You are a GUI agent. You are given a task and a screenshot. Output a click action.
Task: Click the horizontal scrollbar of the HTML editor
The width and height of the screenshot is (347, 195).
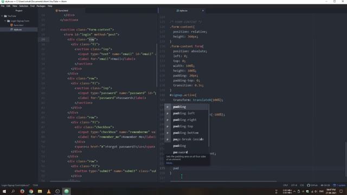(65, 181)
